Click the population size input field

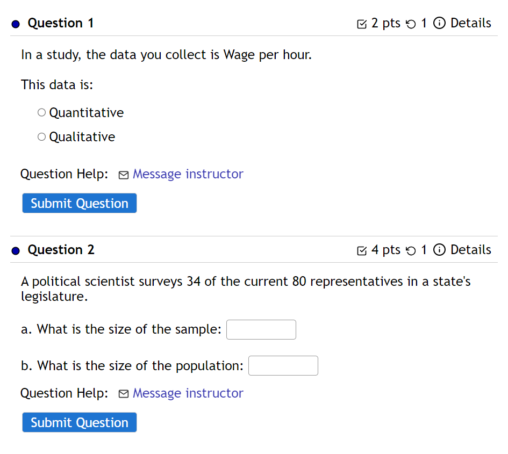tap(283, 366)
